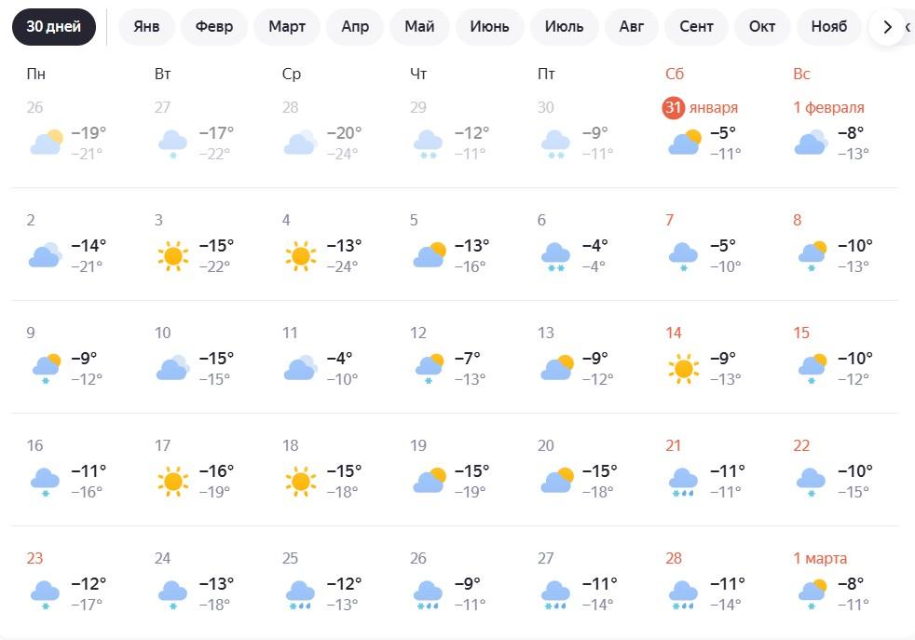Viewport: 915px width, 640px height.
Task: Select the Янв month tab
Action: click(146, 26)
